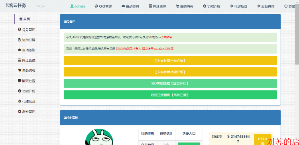Open sidebar 自助购买 cart item
Image resolution: width=299 pixels, height=145 pixels.
(x=26, y=71)
